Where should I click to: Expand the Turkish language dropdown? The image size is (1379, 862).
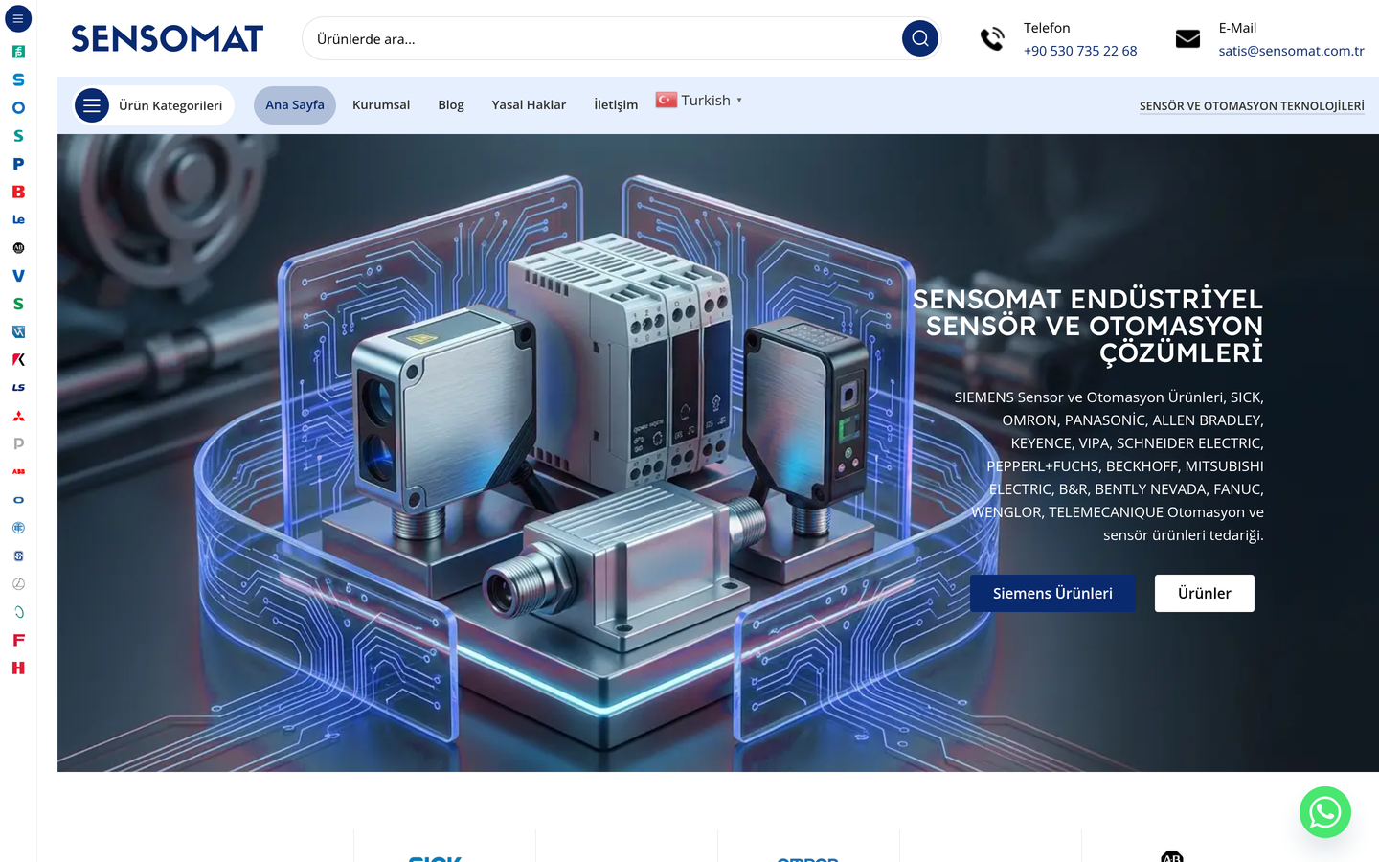coord(699,100)
